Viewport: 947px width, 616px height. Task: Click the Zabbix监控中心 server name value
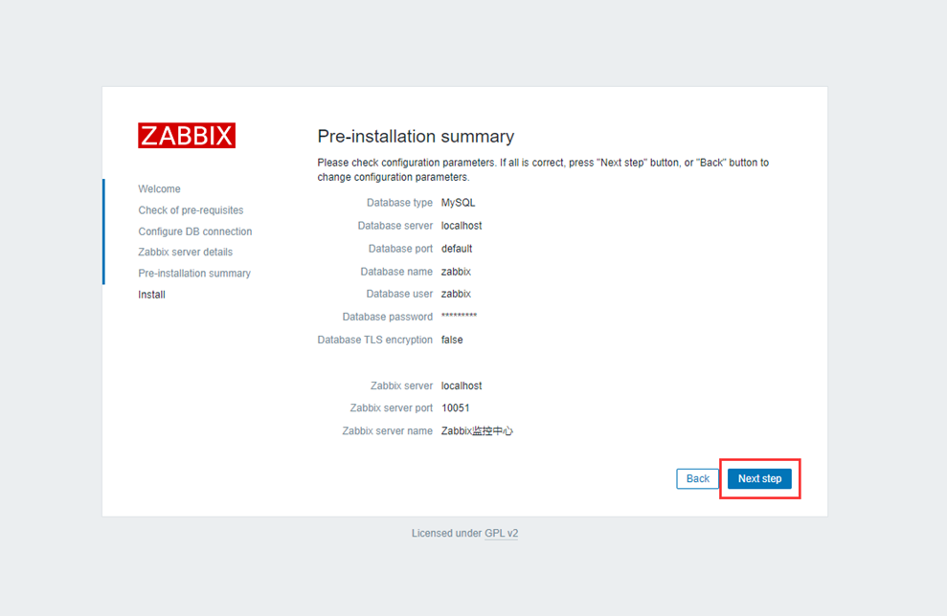[477, 430]
